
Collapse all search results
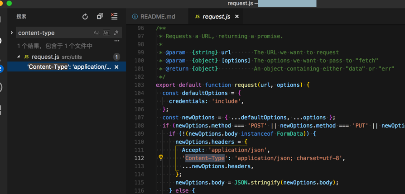100,17
